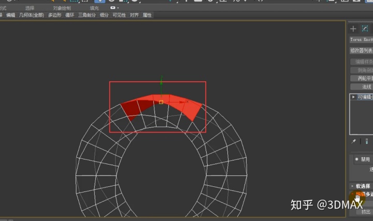Screen dimensions: 373x221
Task: Open the Create panel plus icon
Action: pos(353,29)
